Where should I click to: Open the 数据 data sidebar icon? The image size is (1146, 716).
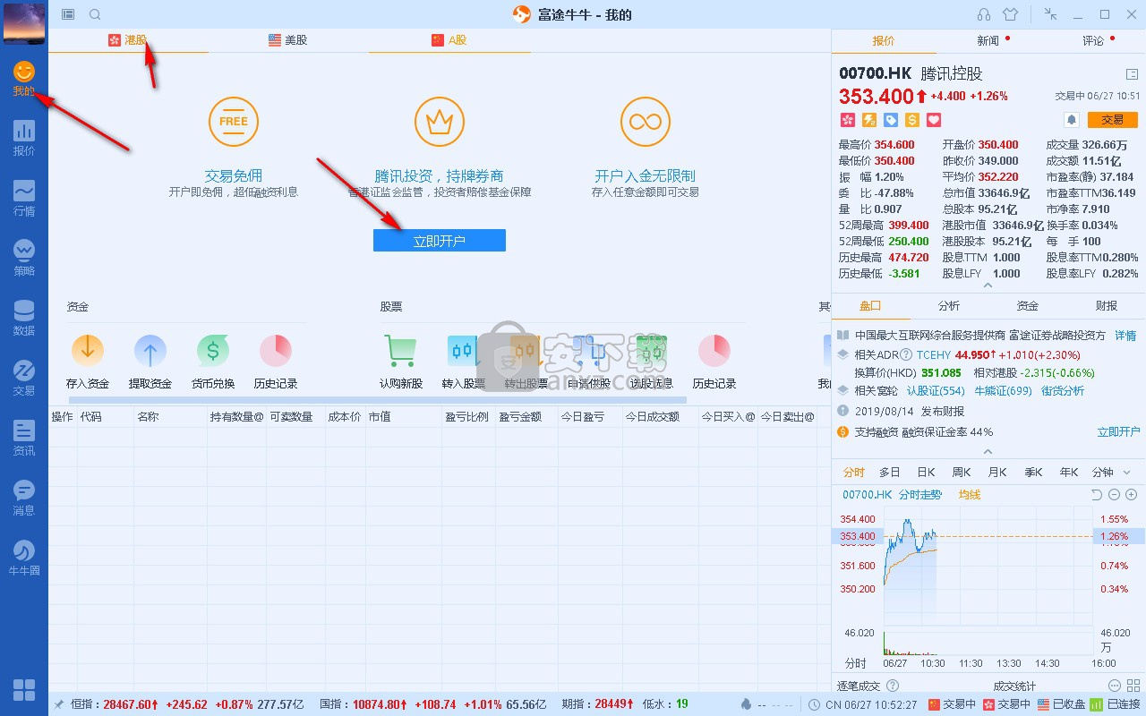point(24,319)
